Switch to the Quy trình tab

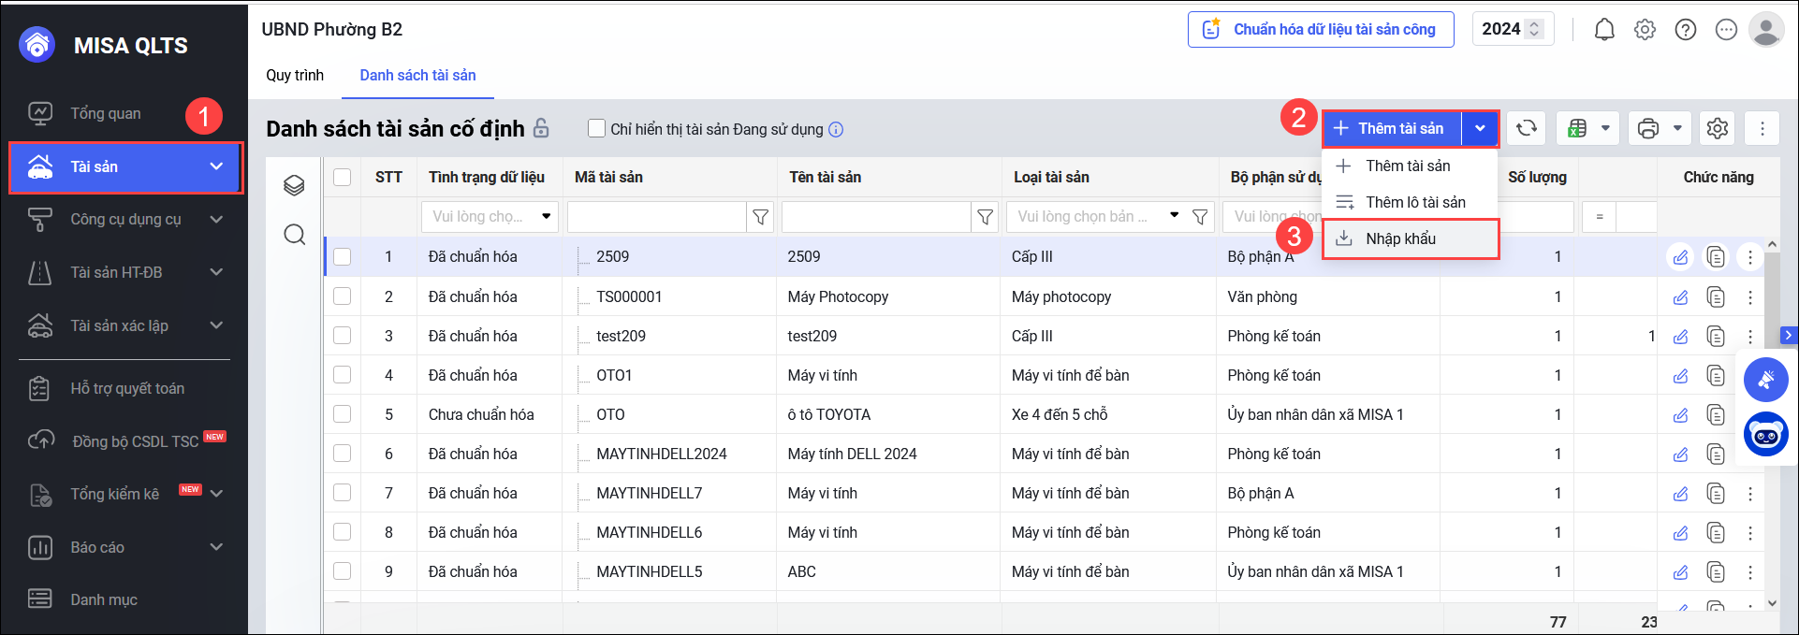[295, 76]
